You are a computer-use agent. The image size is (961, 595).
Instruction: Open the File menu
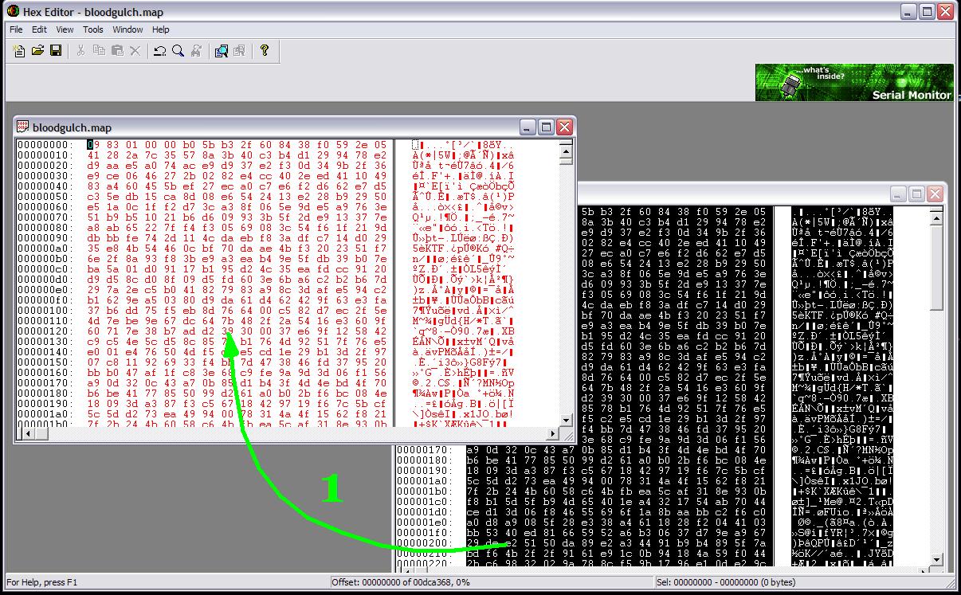click(16, 29)
